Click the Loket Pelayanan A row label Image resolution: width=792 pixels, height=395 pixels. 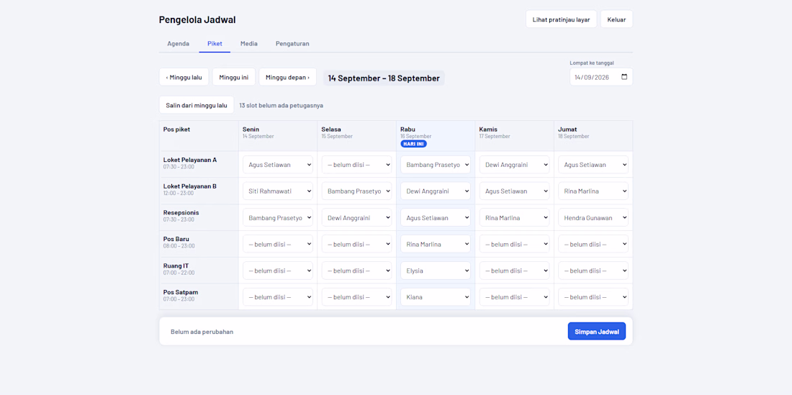click(x=190, y=160)
